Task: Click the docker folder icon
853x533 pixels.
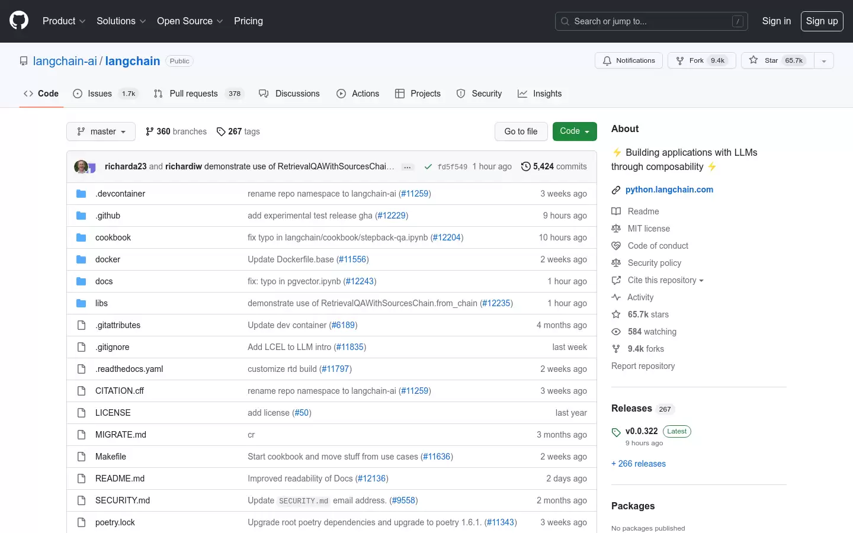Action: [81, 259]
